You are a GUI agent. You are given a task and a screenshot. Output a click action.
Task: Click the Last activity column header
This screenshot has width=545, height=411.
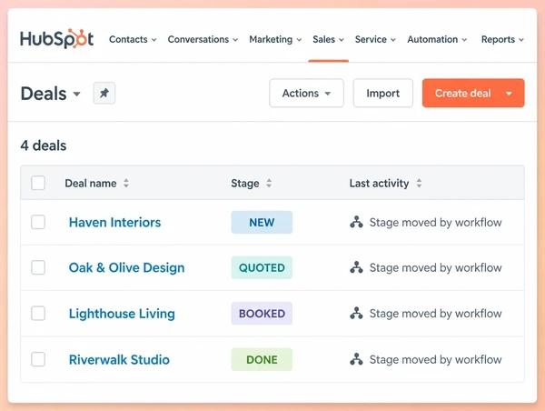click(379, 183)
